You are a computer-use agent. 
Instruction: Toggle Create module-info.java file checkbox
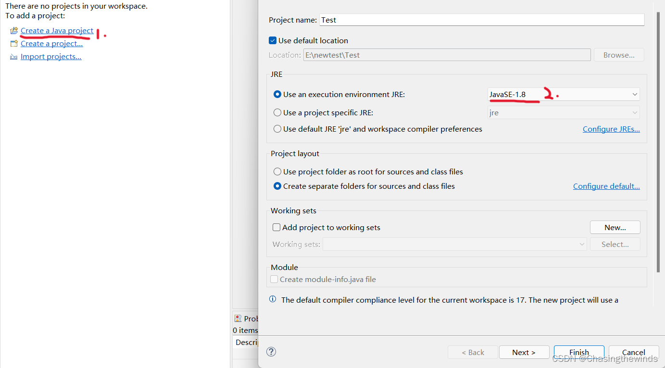pos(274,280)
